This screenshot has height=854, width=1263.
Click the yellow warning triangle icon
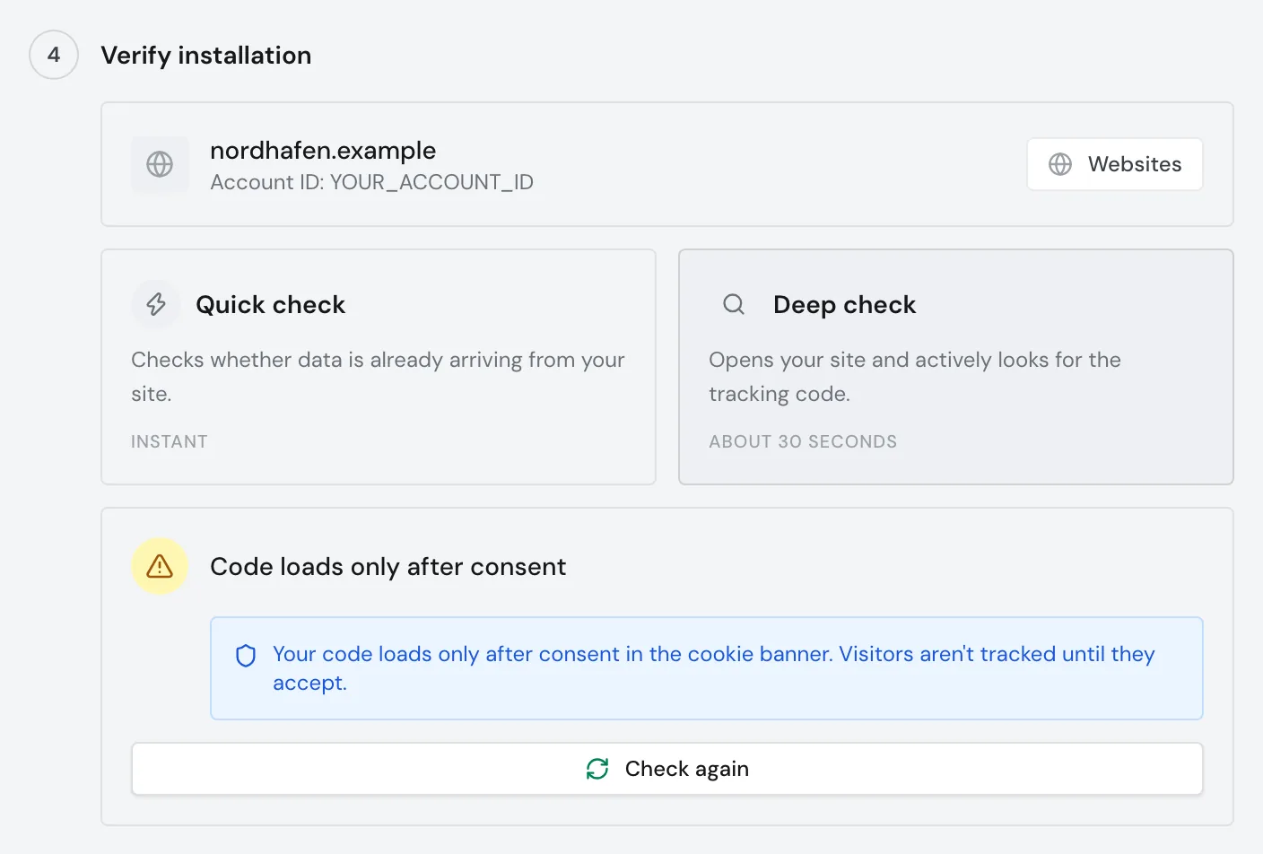tap(160, 566)
